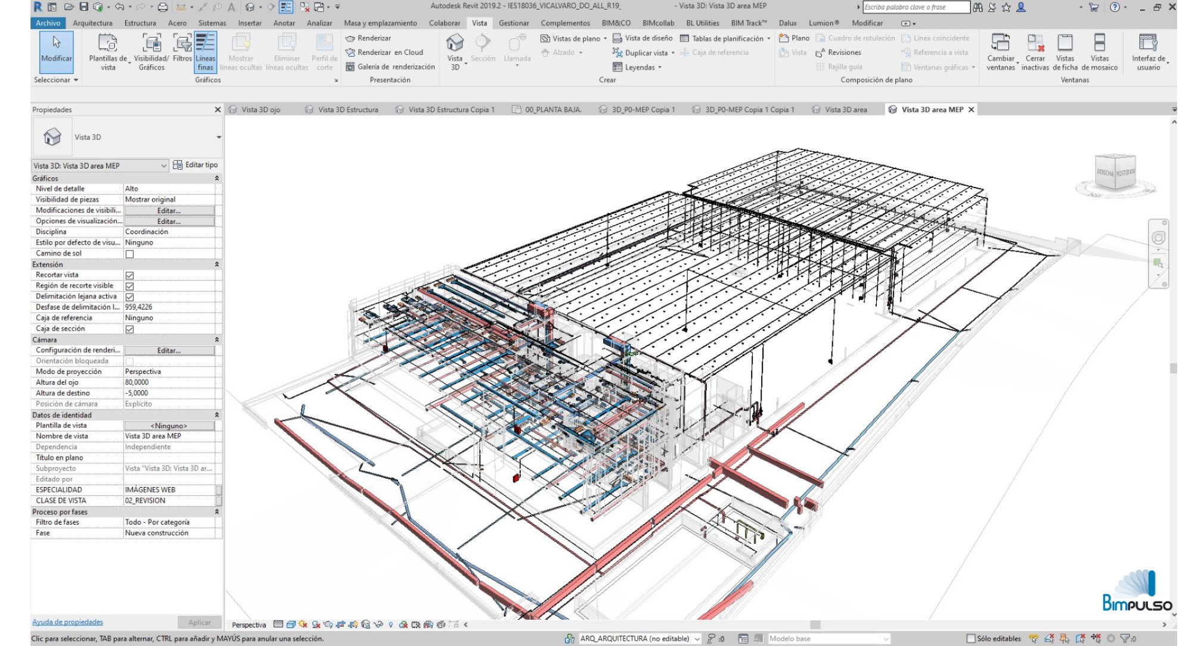This screenshot has height=646, width=1192.
Task: Open the Sistemas ribbon tab
Action: point(212,23)
